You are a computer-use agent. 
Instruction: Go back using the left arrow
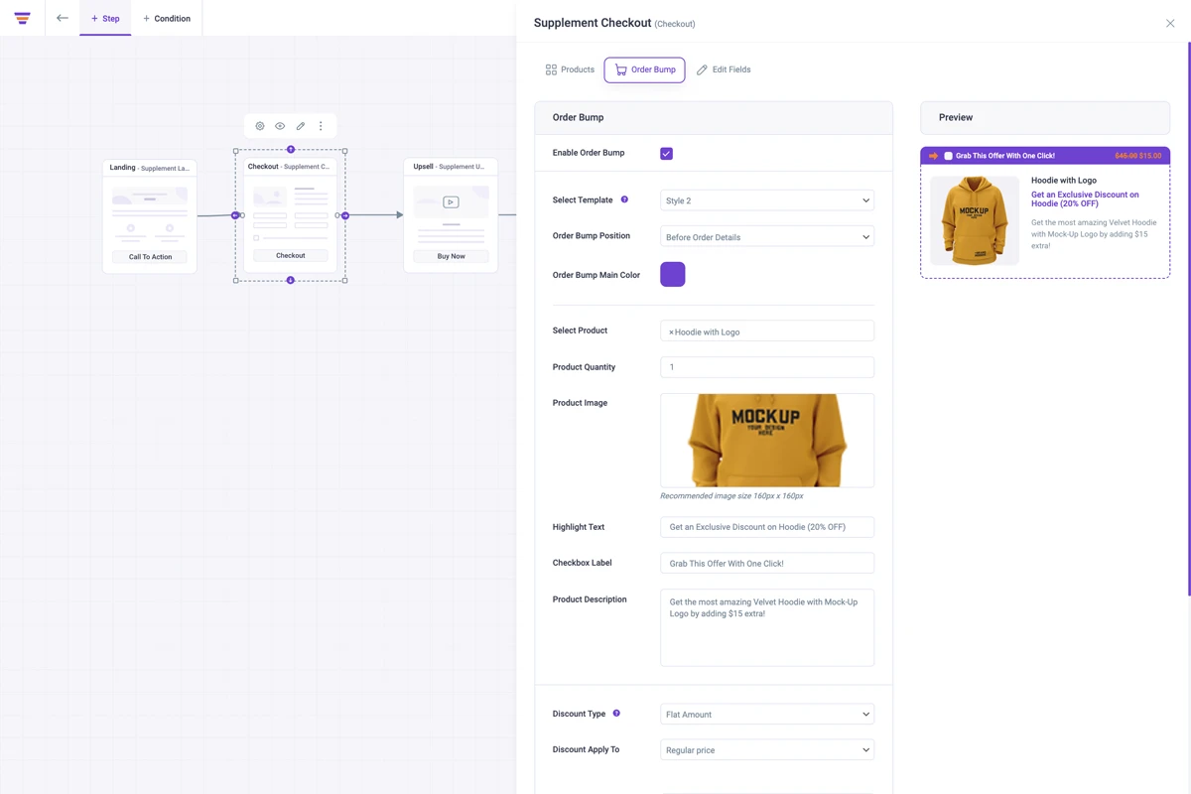tap(63, 18)
